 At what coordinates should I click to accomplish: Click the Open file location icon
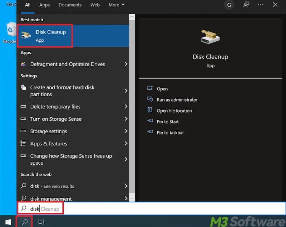150,110
